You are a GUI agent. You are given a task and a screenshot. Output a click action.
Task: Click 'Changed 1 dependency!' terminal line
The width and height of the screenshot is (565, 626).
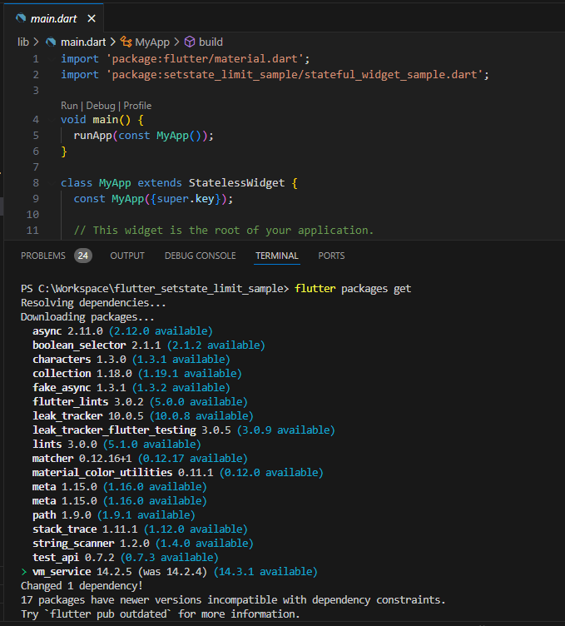click(x=82, y=586)
